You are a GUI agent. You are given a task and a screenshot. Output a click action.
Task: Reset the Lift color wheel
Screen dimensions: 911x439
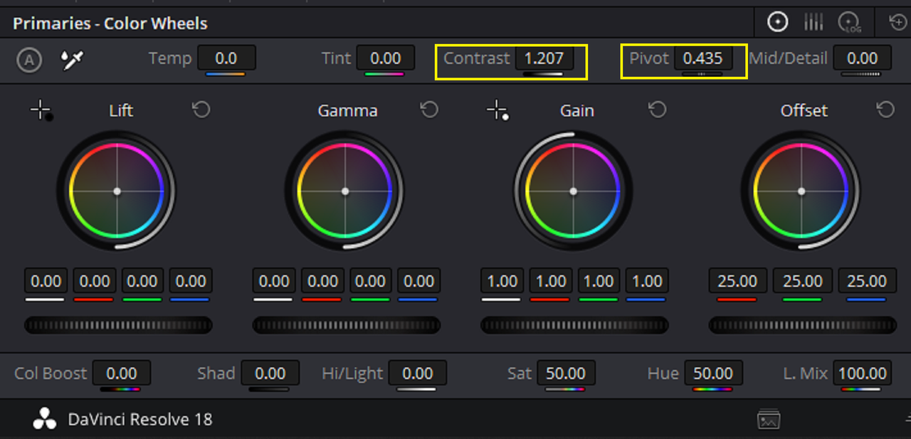(201, 110)
